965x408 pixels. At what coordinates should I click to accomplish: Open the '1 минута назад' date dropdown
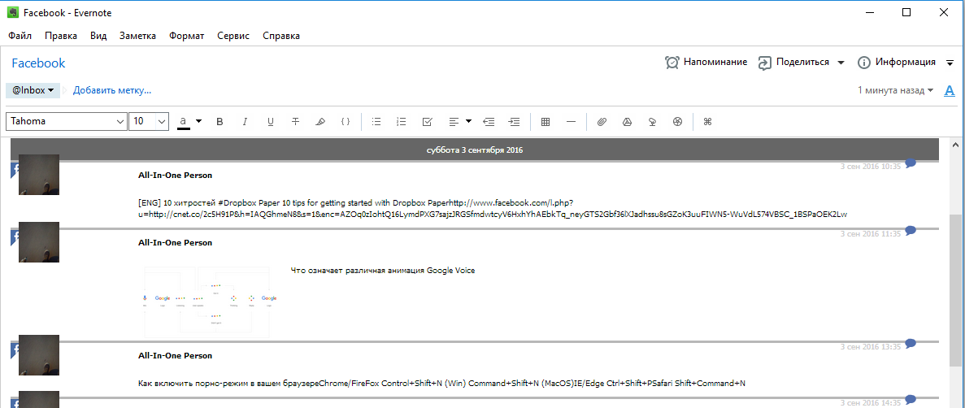895,90
